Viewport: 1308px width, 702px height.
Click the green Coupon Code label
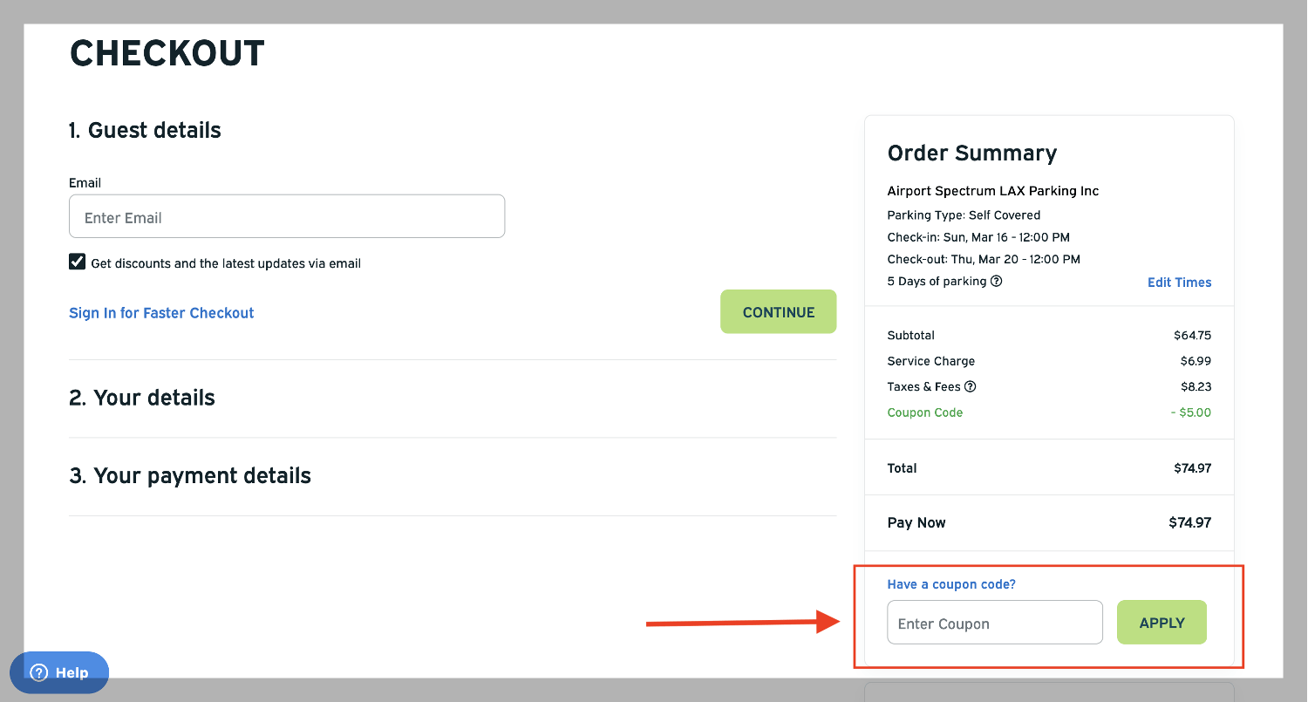[924, 412]
